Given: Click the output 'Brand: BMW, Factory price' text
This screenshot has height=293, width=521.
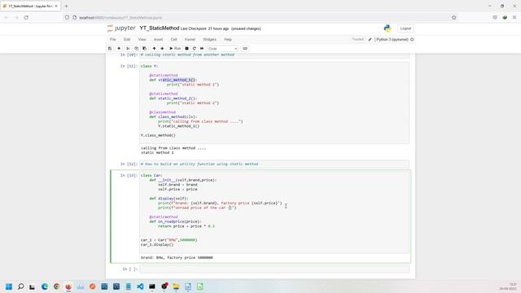Looking at the screenshot, I should pos(177,257).
